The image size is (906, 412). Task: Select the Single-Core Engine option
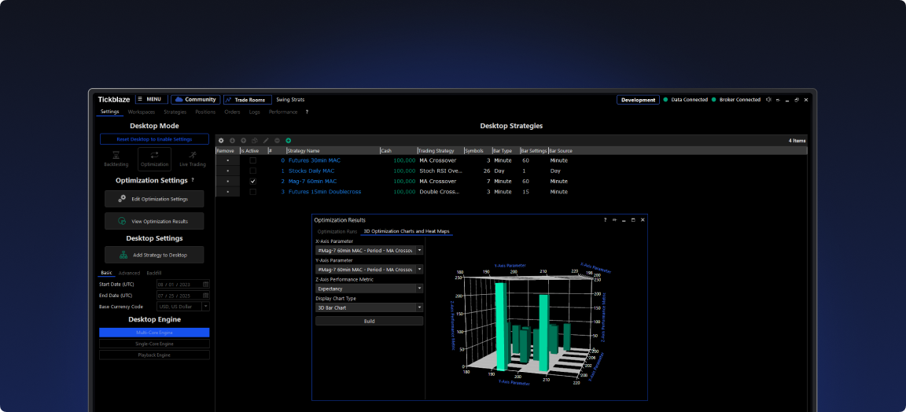click(154, 344)
